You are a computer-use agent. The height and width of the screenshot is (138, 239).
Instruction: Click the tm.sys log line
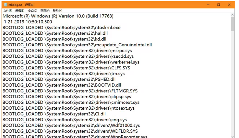[x=64, y=74]
